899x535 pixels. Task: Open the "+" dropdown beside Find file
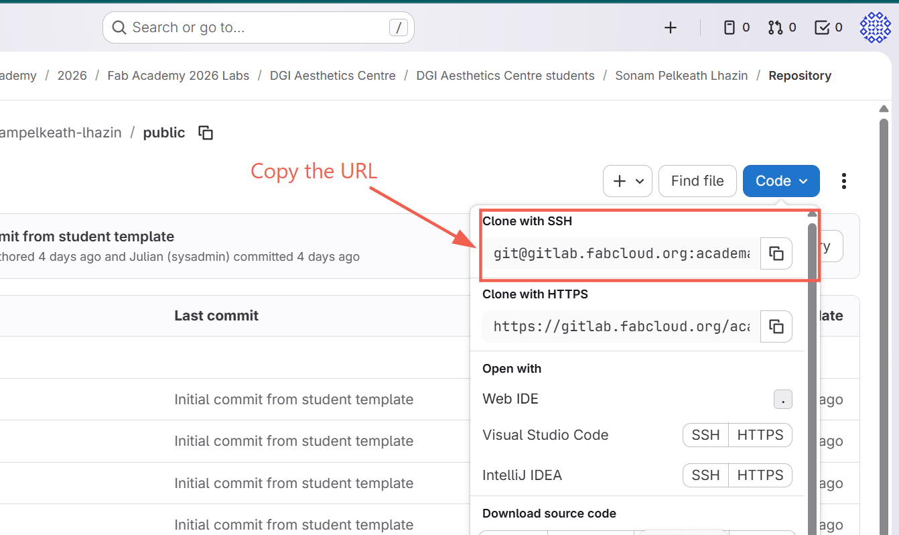pos(627,180)
